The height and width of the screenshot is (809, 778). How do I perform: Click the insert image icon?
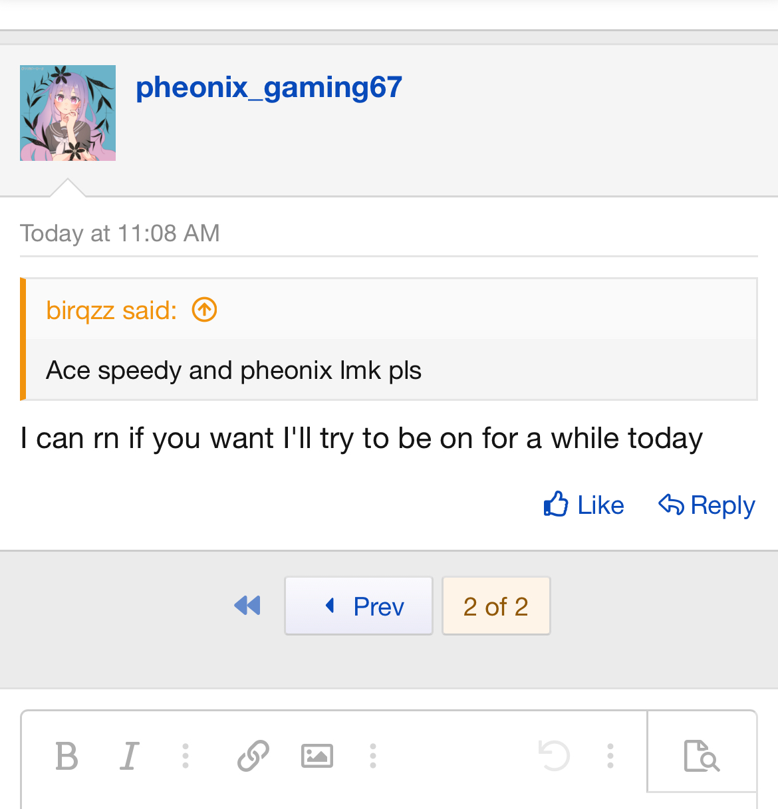tap(317, 756)
